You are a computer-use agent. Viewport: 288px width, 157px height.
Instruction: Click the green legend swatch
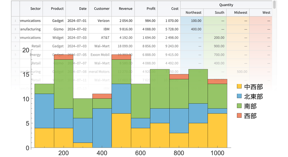239,106
